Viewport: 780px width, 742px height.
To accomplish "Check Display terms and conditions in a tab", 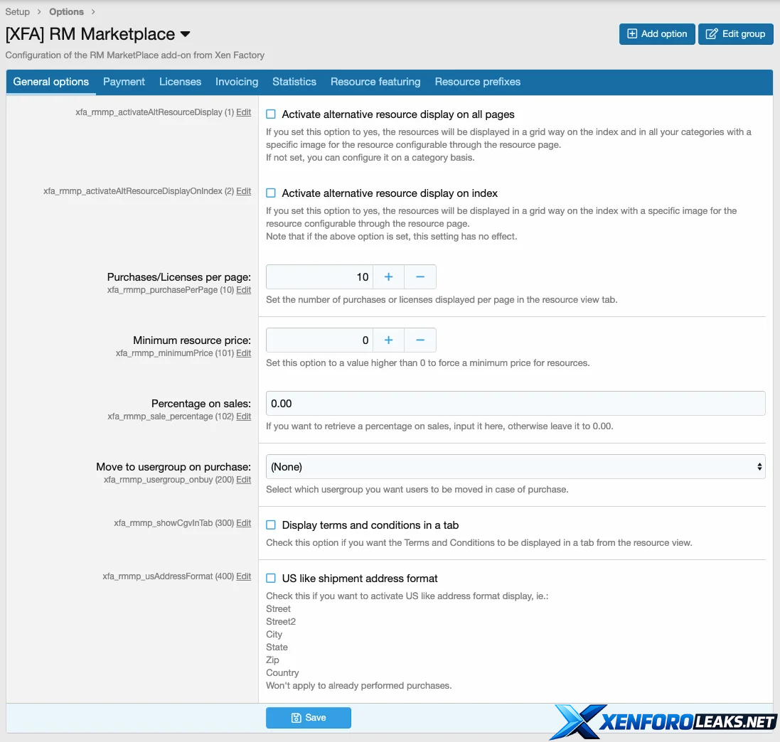I will [271, 525].
